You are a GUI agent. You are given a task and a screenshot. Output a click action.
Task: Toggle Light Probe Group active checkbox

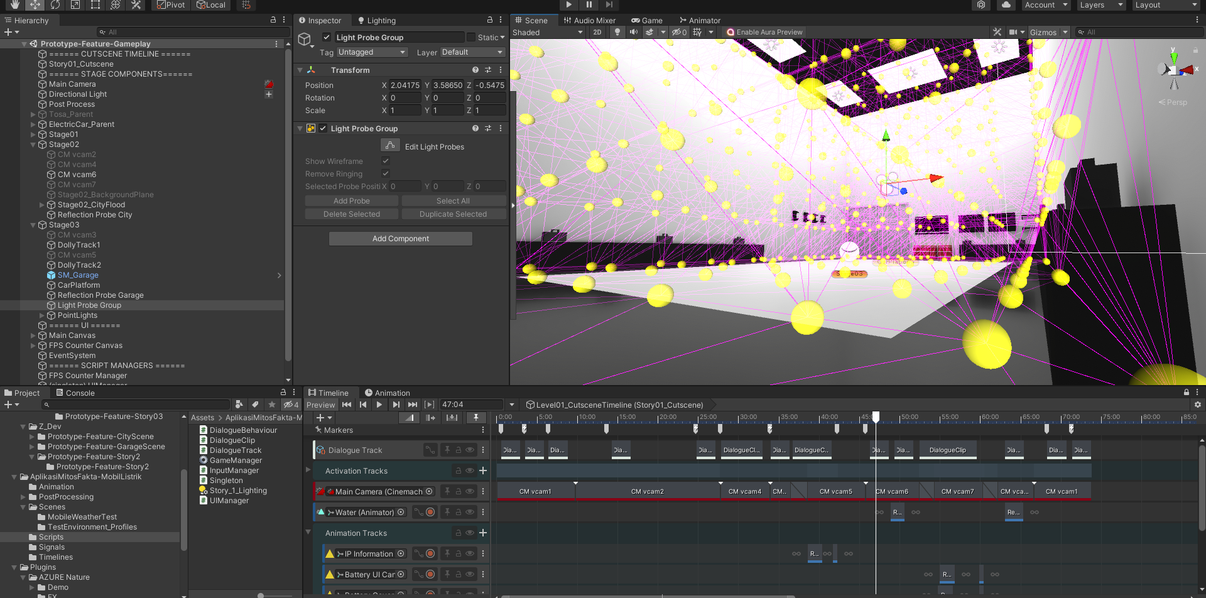tap(327, 37)
